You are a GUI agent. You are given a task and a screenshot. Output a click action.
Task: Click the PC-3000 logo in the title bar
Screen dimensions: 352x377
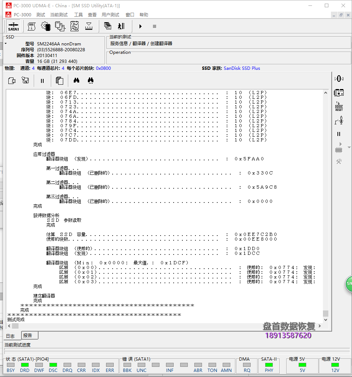coord(9,5)
